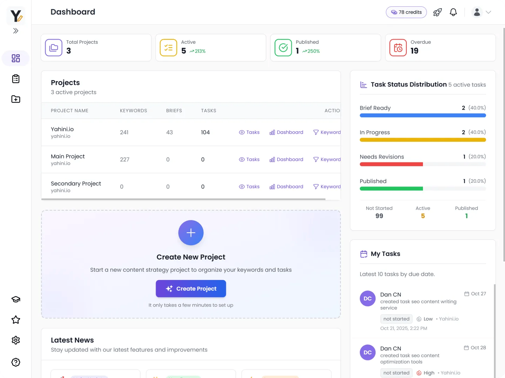This screenshot has height=378, width=505.
Task: Click the help question mark icon
Action: (15, 362)
